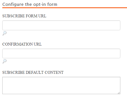Click the orange divider line below the heading
Viewport: 127px width, 101px height.
[x=65, y=8]
